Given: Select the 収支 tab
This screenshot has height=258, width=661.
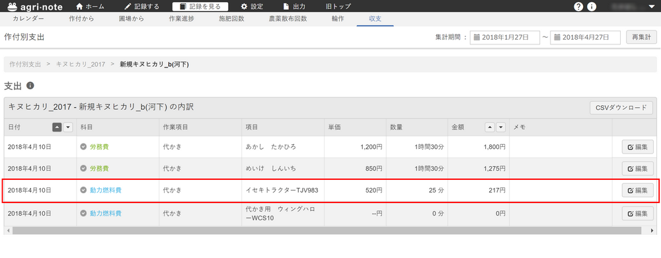Looking at the screenshot, I should click(375, 19).
